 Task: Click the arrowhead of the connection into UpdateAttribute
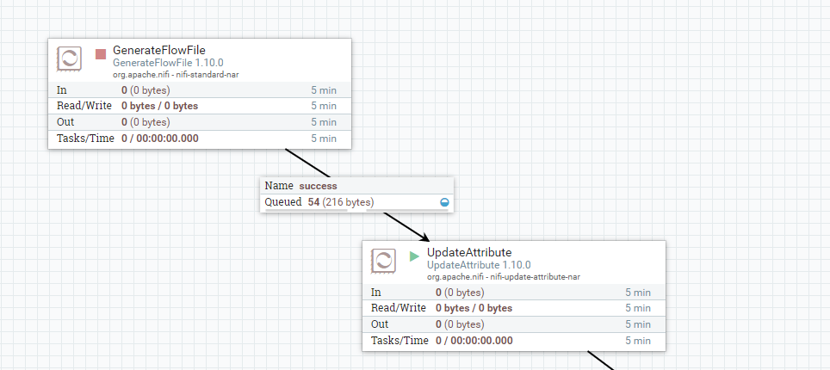click(424, 237)
